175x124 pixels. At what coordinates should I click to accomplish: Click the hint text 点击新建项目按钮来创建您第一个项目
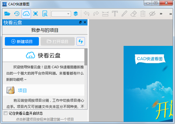[x=45, y=119]
